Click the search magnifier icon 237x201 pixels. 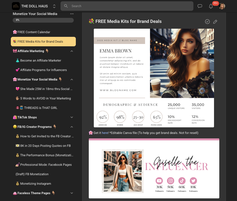coord(66,6)
